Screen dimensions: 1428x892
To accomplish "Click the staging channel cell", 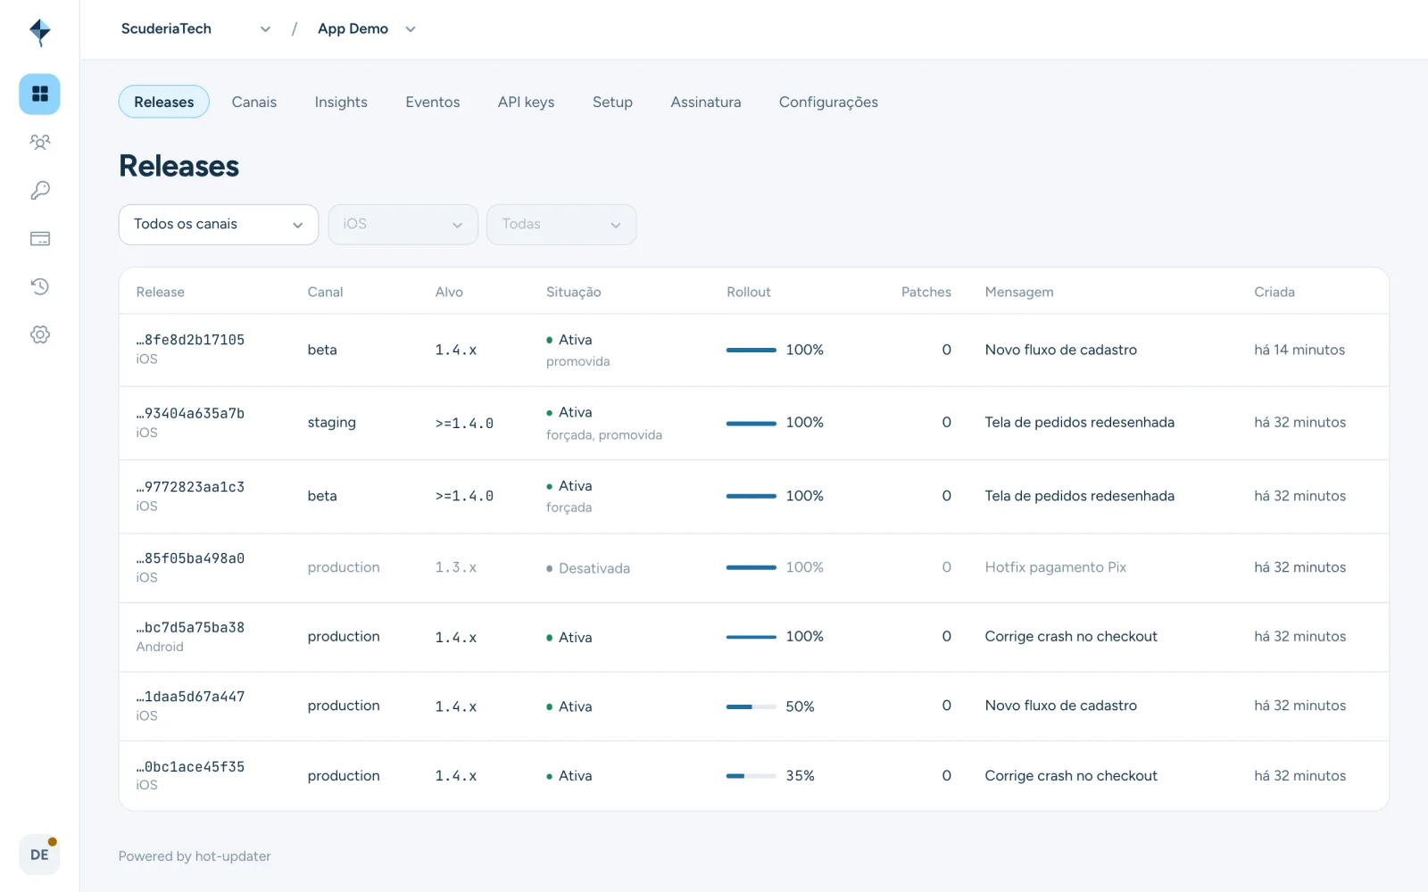I will (x=332, y=423).
